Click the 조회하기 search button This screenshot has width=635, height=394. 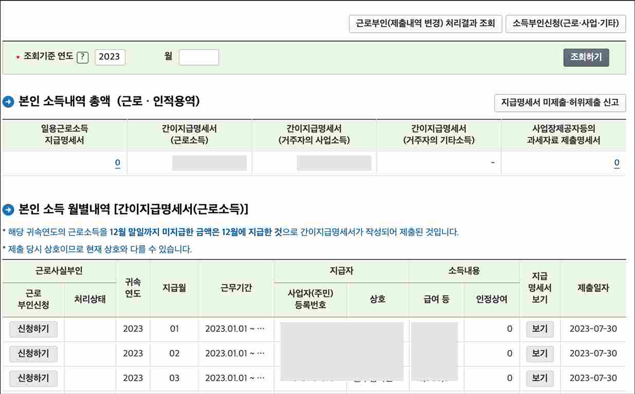pos(586,57)
